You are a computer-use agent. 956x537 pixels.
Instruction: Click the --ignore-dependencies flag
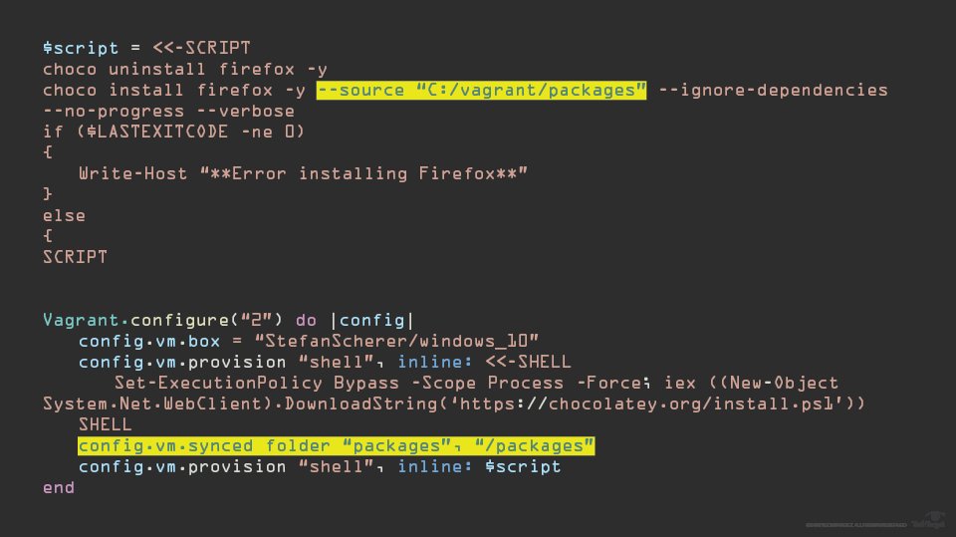[x=773, y=91]
